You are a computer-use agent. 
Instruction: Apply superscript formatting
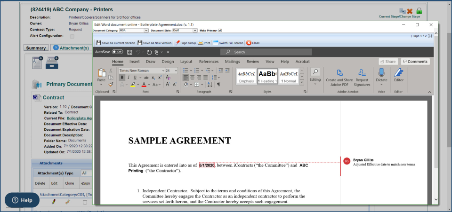point(160,78)
